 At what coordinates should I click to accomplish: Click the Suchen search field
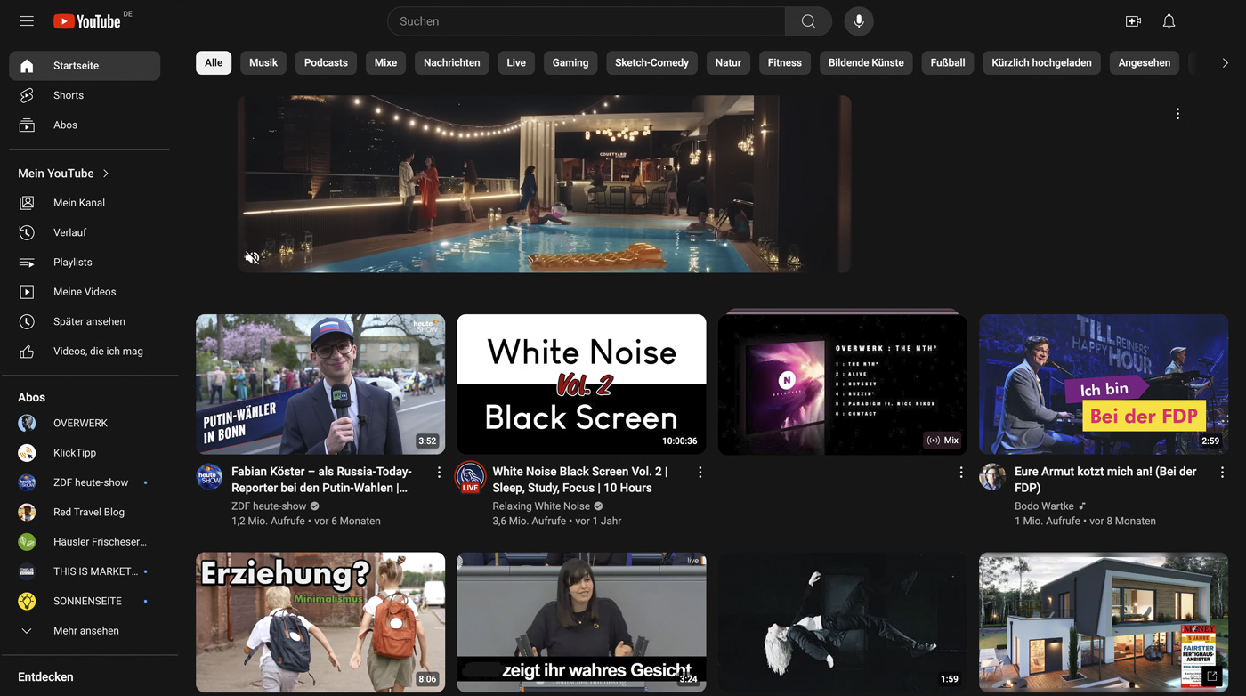click(x=587, y=21)
